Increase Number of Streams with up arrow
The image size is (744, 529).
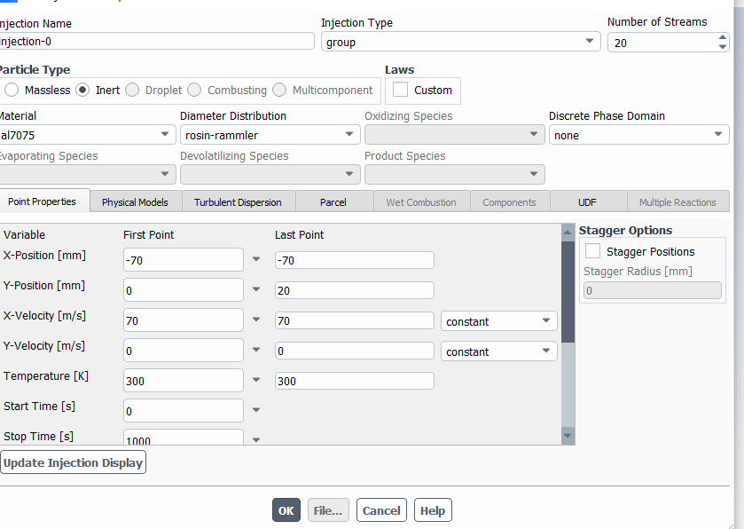[x=722, y=37]
